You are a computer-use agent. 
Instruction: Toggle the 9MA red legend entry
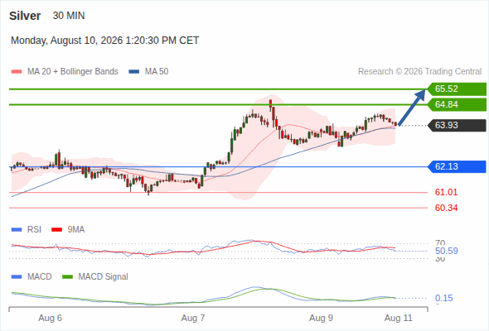click(x=68, y=229)
